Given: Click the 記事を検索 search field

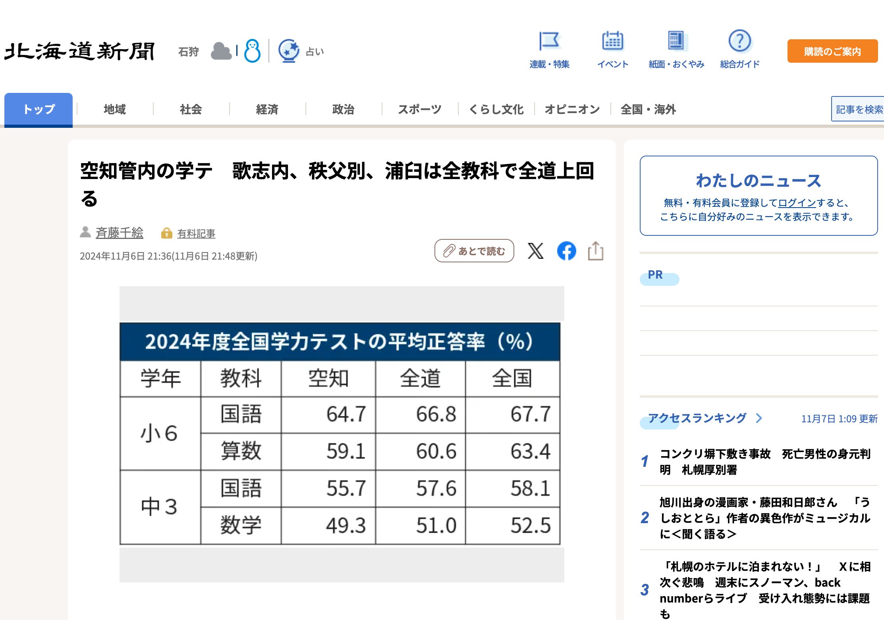Looking at the screenshot, I should coord(859,109).
